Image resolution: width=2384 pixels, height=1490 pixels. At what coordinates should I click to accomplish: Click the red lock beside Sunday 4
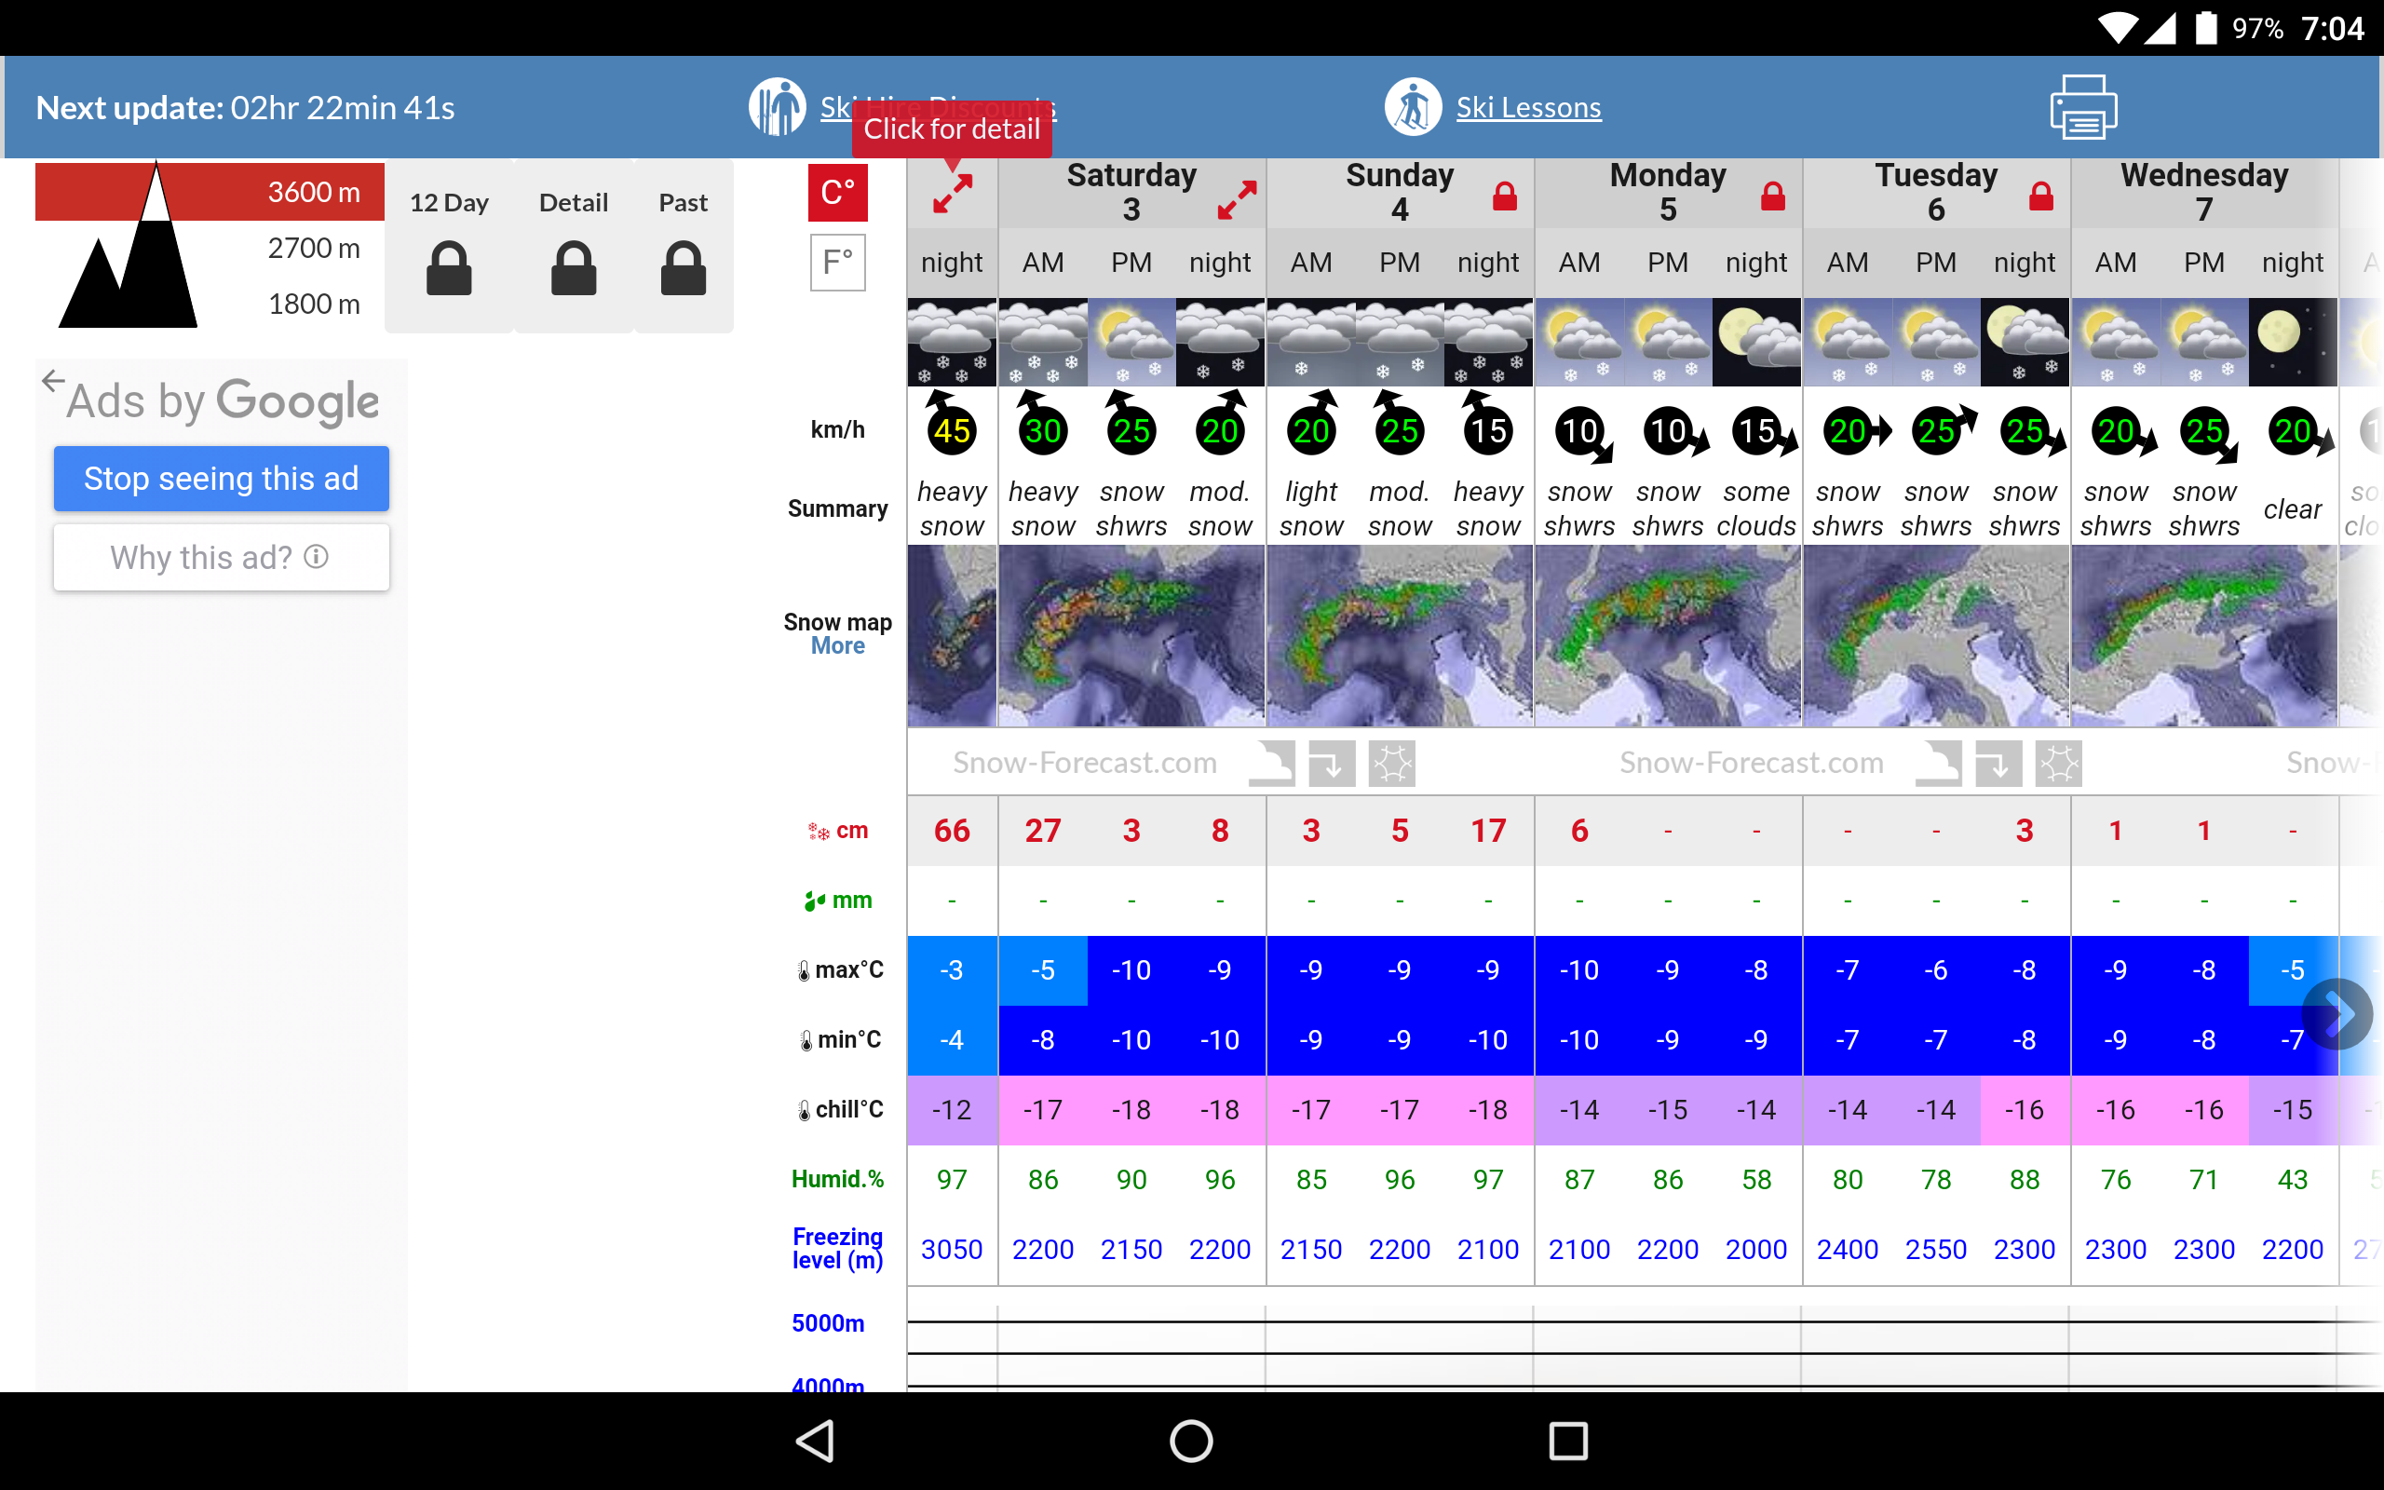coord(1504,196)
